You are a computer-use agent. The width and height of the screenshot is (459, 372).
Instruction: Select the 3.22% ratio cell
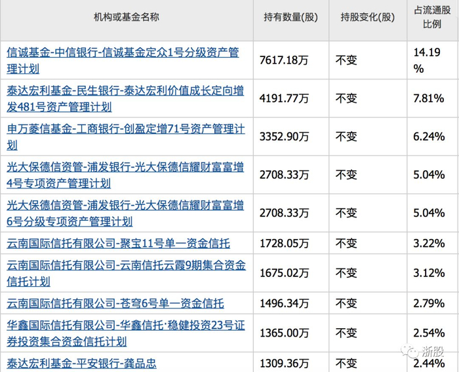tap(429, 244)
